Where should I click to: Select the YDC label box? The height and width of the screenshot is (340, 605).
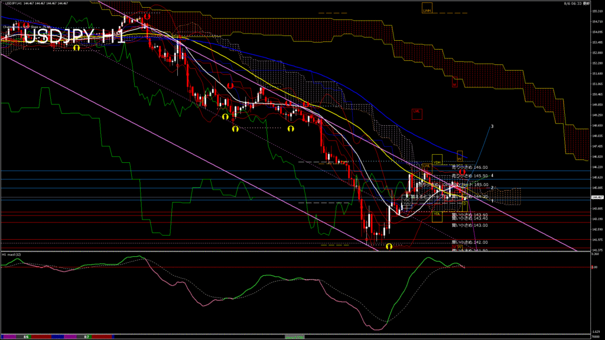[406, 200]
